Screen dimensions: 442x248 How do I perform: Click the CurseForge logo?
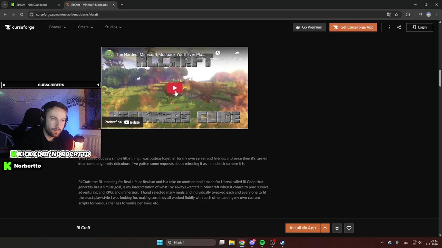pyautogui.click(x=20, y=27)
